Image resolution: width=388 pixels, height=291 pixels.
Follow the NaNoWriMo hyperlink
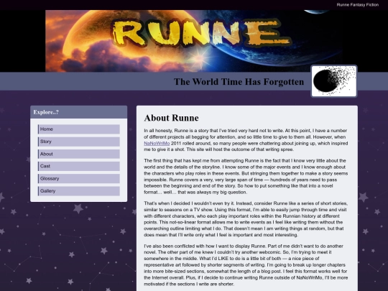pos(157,143)
